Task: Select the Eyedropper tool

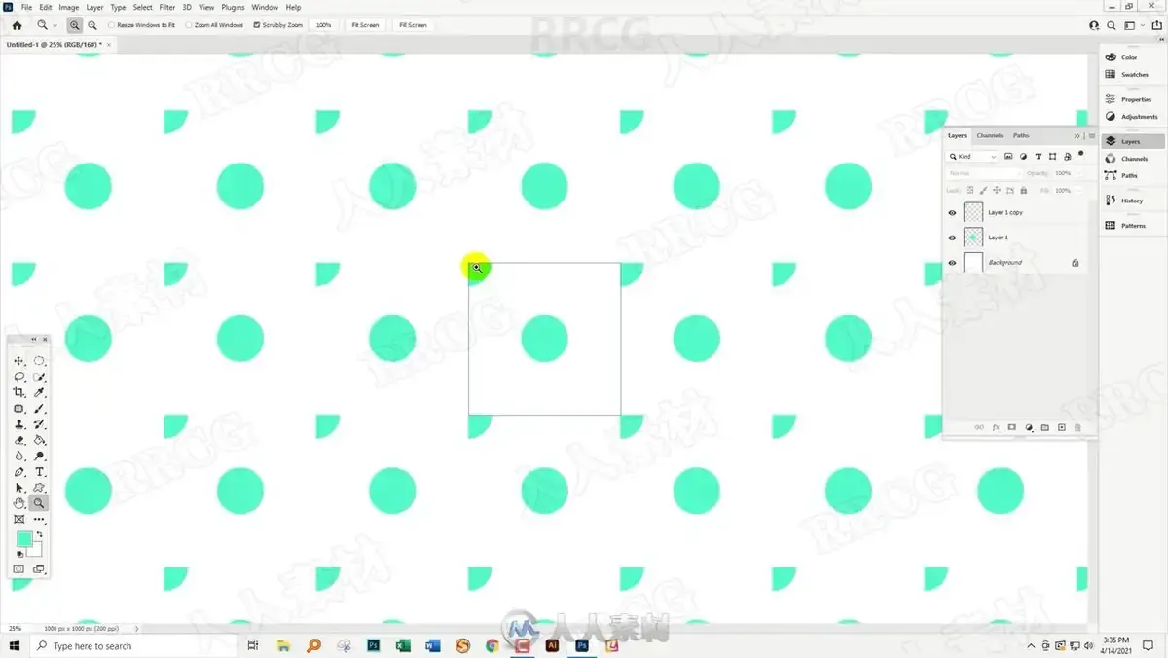Action: [x=39, y=392]
